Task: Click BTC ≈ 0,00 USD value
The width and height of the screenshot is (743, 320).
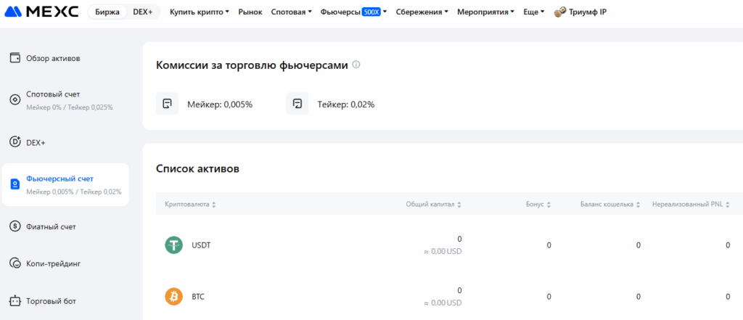Action: click(443, 303)
